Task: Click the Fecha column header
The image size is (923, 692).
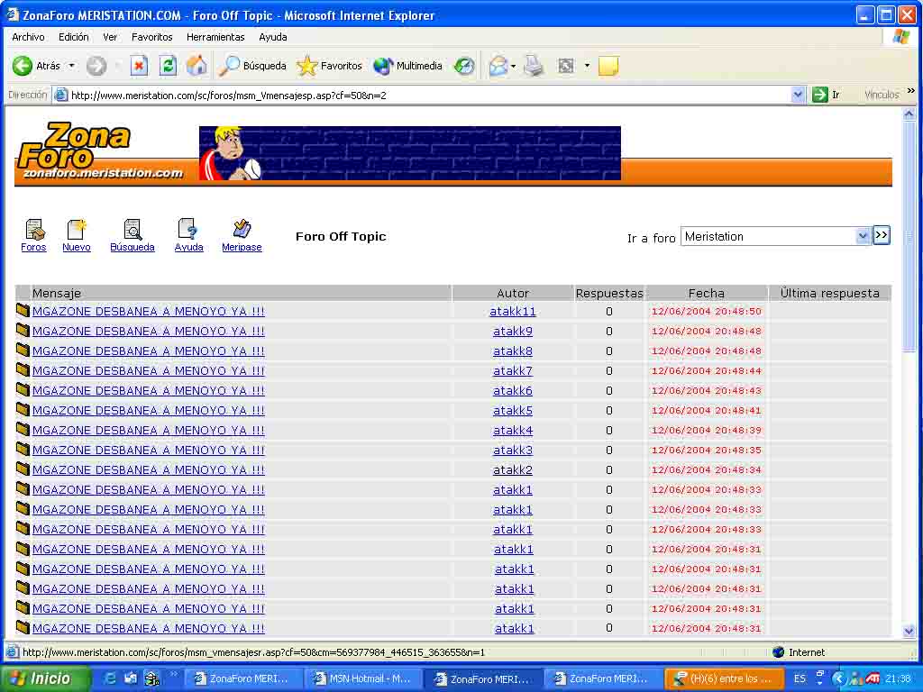Action: (x=707, y=293)
